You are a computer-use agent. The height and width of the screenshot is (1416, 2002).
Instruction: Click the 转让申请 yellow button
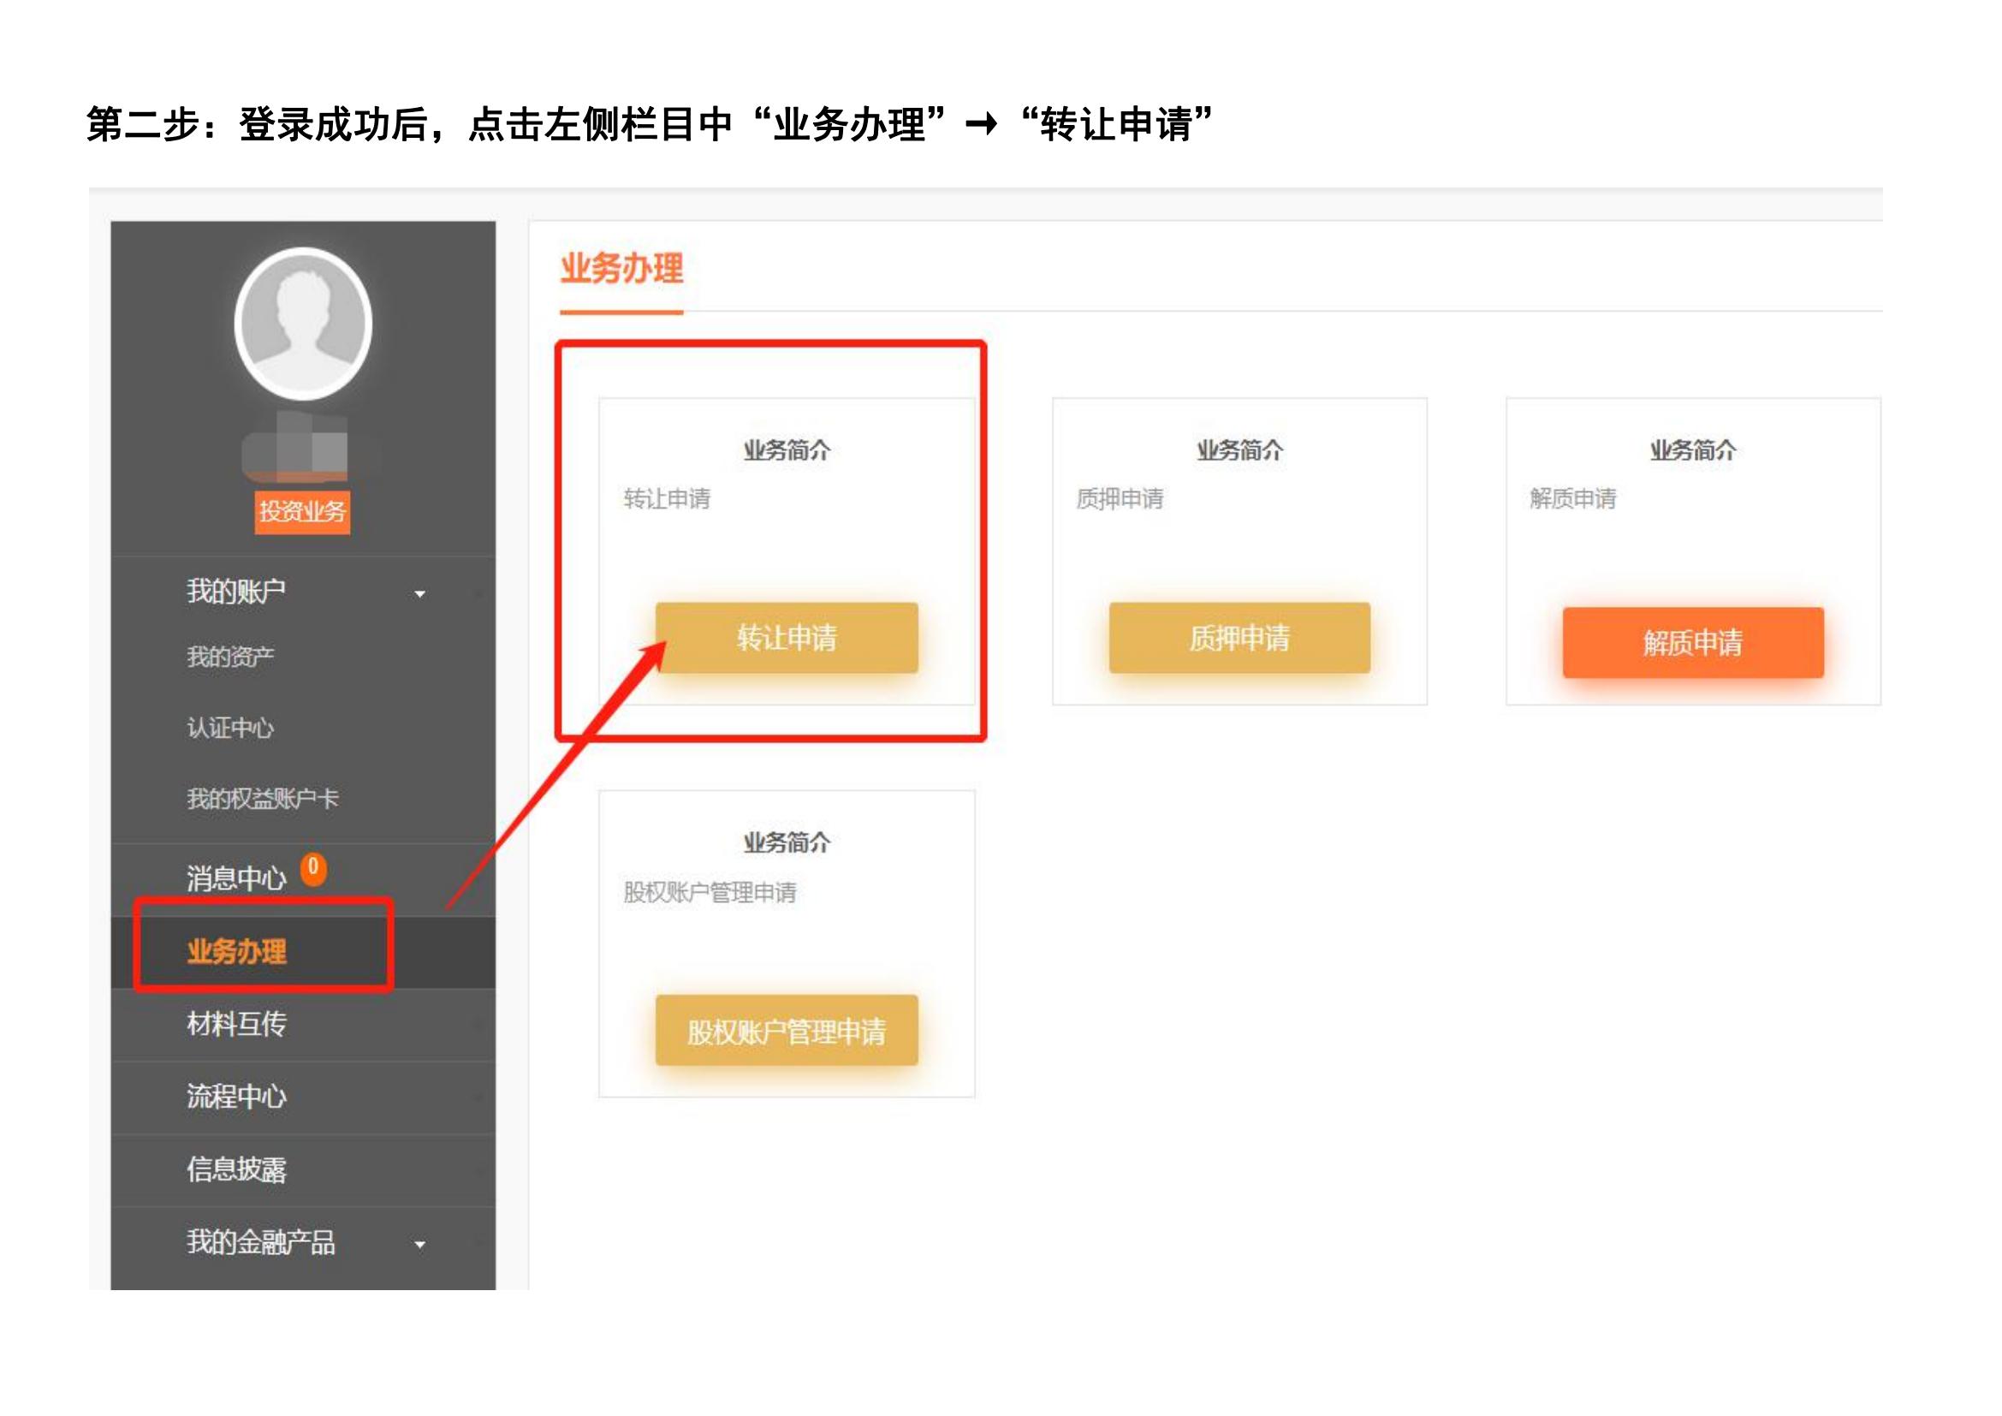(787, 638)
